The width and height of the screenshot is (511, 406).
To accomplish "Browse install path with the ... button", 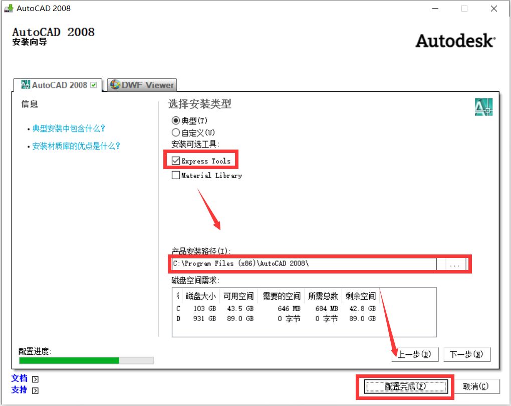I will coord(454,264).
